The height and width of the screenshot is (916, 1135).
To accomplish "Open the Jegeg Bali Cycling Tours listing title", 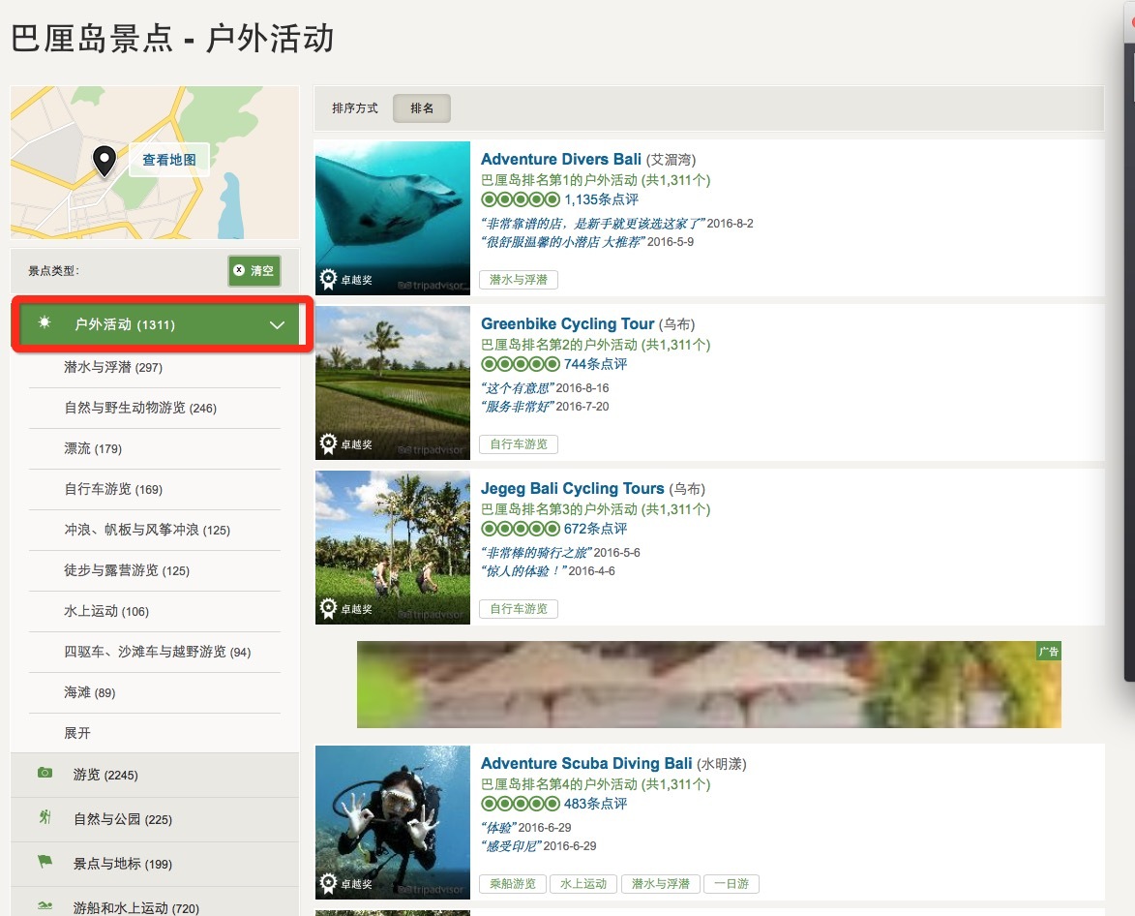I will click(x=573, y=488).
